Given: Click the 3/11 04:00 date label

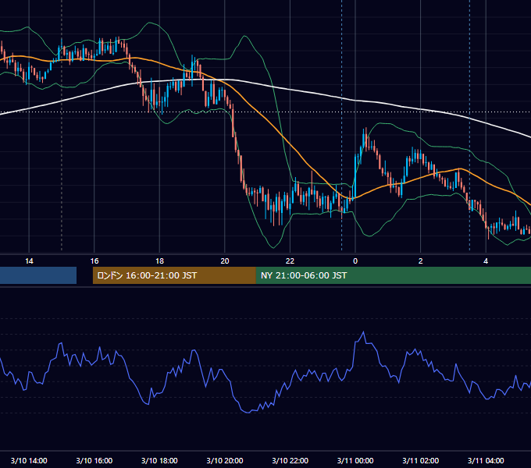Looking at the screenshot, I should tap(486, 460).
